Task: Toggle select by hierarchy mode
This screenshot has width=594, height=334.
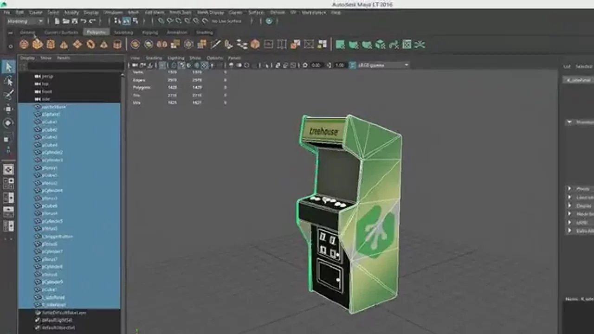Action: coord(117,21)
